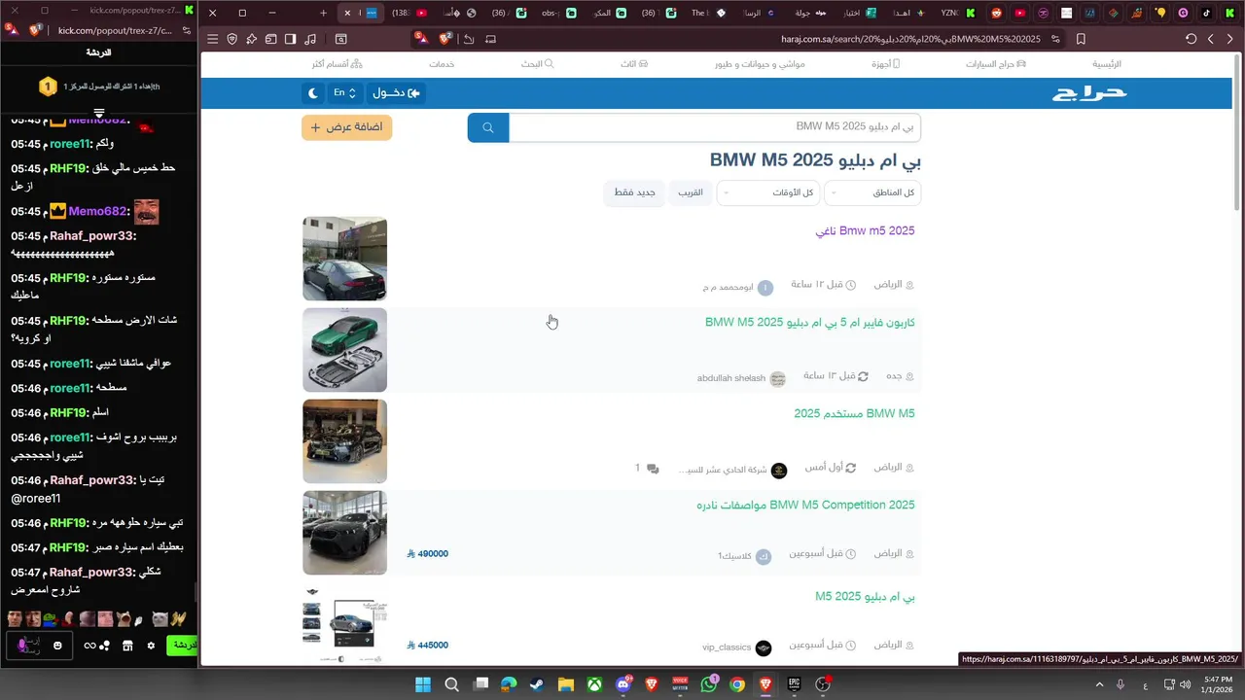Click thumbnail of the 490000 listing

pos(344,533)
